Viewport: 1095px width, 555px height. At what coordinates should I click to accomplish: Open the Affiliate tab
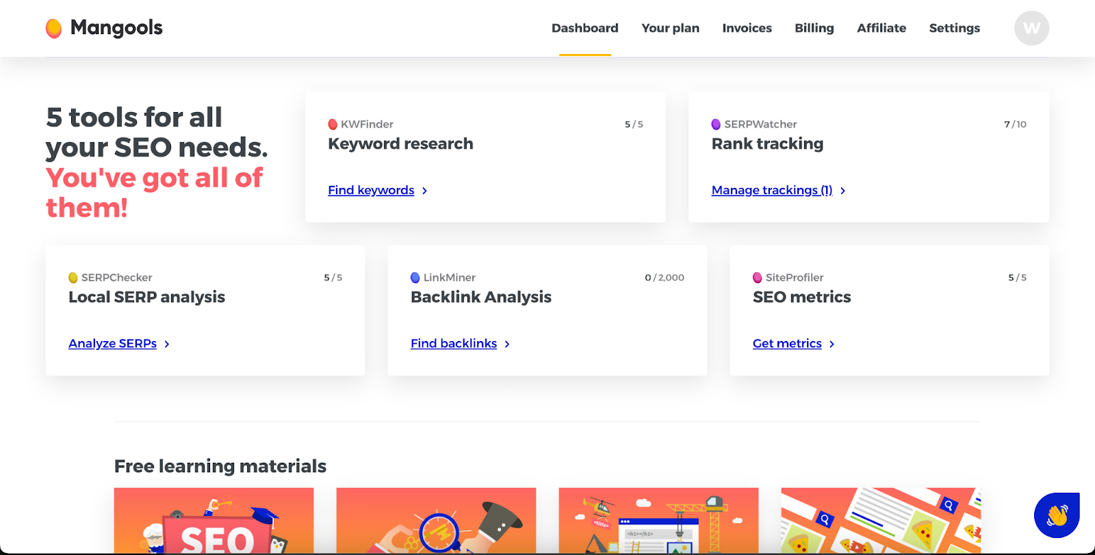[x=881, y=28]
